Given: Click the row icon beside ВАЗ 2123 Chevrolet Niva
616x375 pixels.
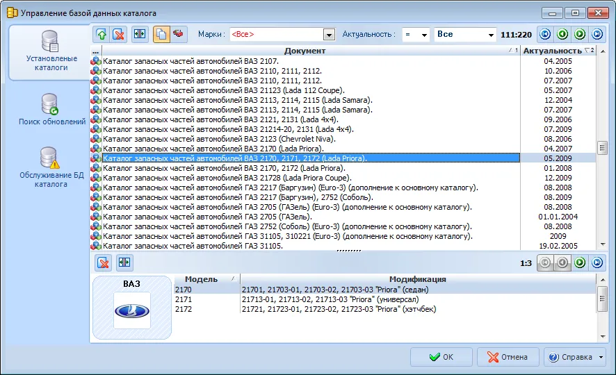Looking at the screenshot, I should coord(96,139).
